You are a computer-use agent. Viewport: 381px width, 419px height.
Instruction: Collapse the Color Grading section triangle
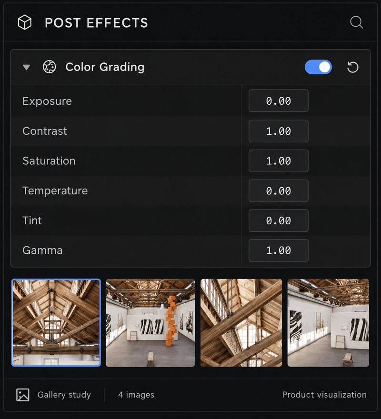[26, 67]
